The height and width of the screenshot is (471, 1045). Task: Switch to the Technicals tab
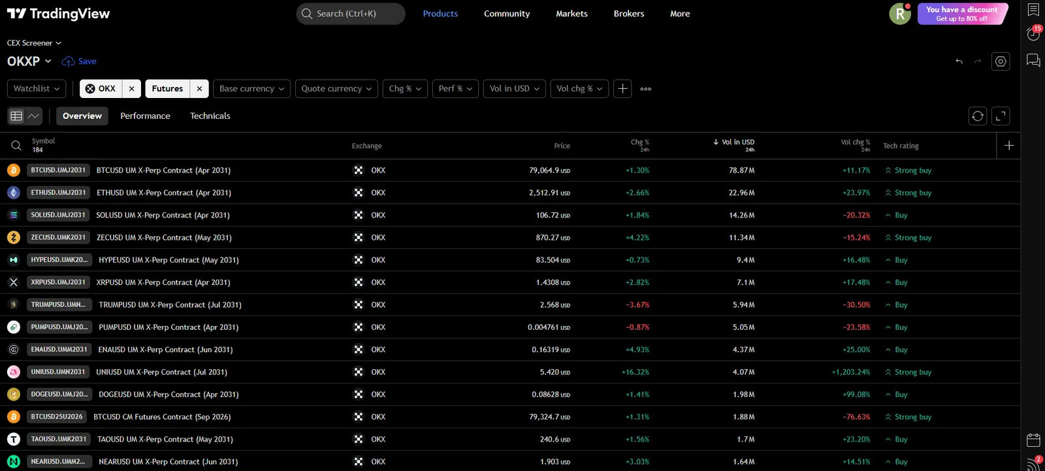(x=210, y=116)
